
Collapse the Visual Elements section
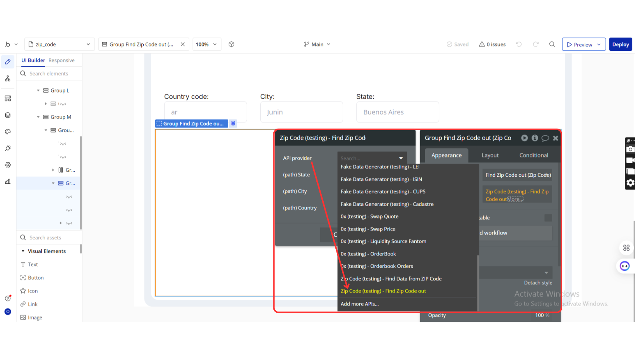coord(23,251)
